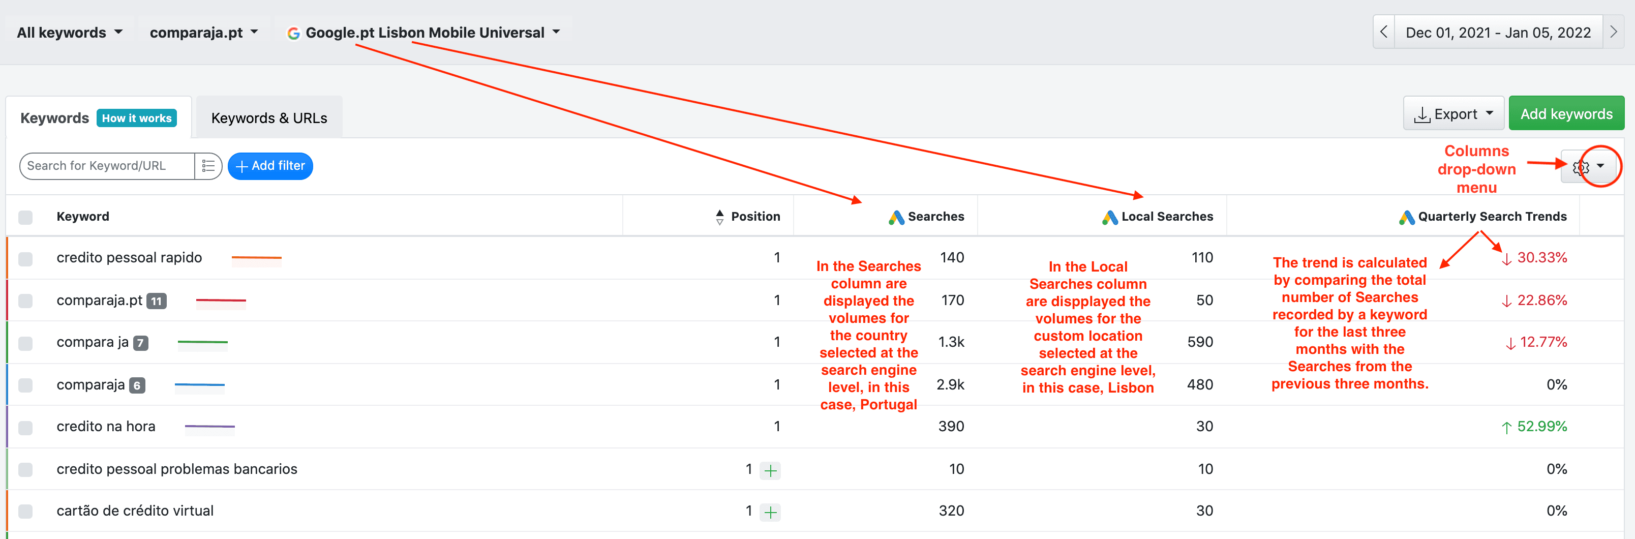Image resolution: width=1635 pixels, height=539 pixels.
Task: Open Google.pt Lisbon Mobile Universal dropdown
Action: 424,33
